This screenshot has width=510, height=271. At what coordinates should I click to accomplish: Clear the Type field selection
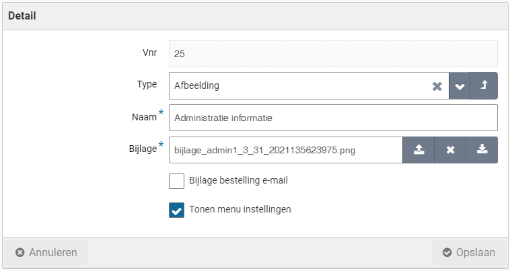pyautogui.click(x=437, y=86)
